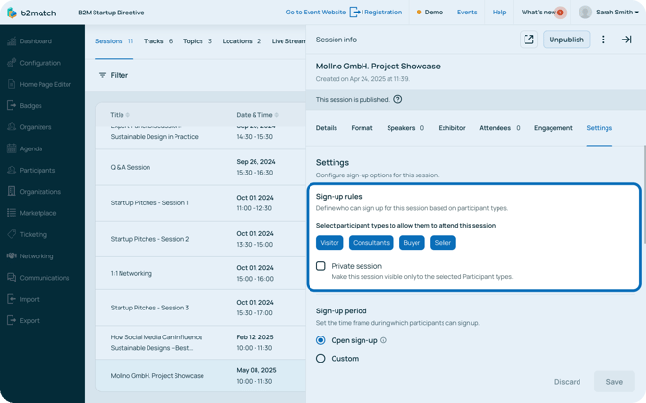Screen dimensions: 646x403
Task: Select the Open sign-up radio button
Action: point(320,340)
